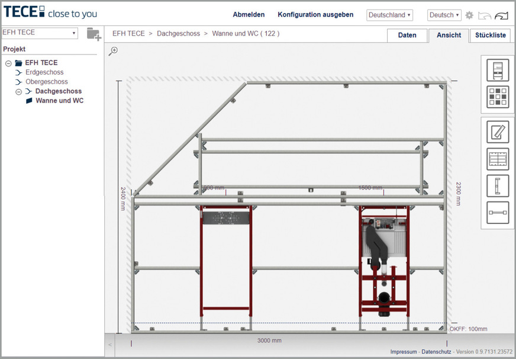Choose the vertical profile tool
This screenshot has width=516, height=359.
[497, 185]
